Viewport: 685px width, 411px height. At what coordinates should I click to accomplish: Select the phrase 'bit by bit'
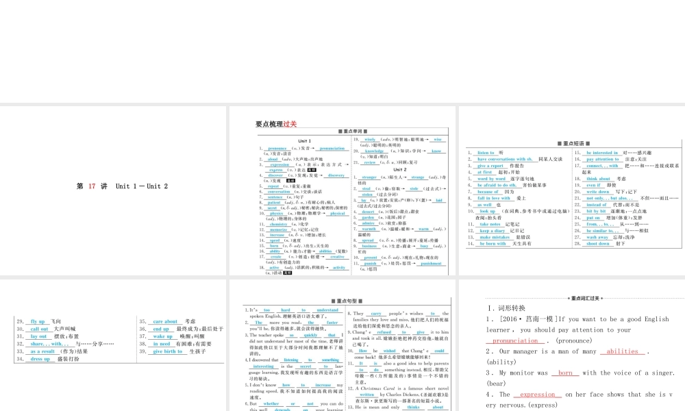(596, 212)
